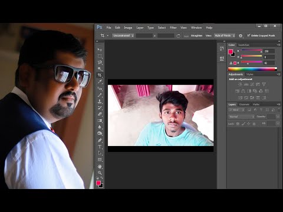Screen dimensions: 283x212
Task: Add a Color Balance adjustment
Action: click(x=243, y=91)
